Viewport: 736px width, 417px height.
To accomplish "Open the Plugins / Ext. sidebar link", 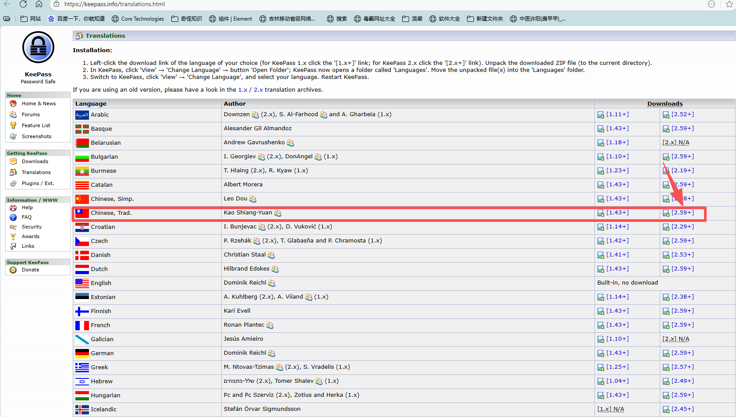I will pyautogui.click(x=38, y=183).
